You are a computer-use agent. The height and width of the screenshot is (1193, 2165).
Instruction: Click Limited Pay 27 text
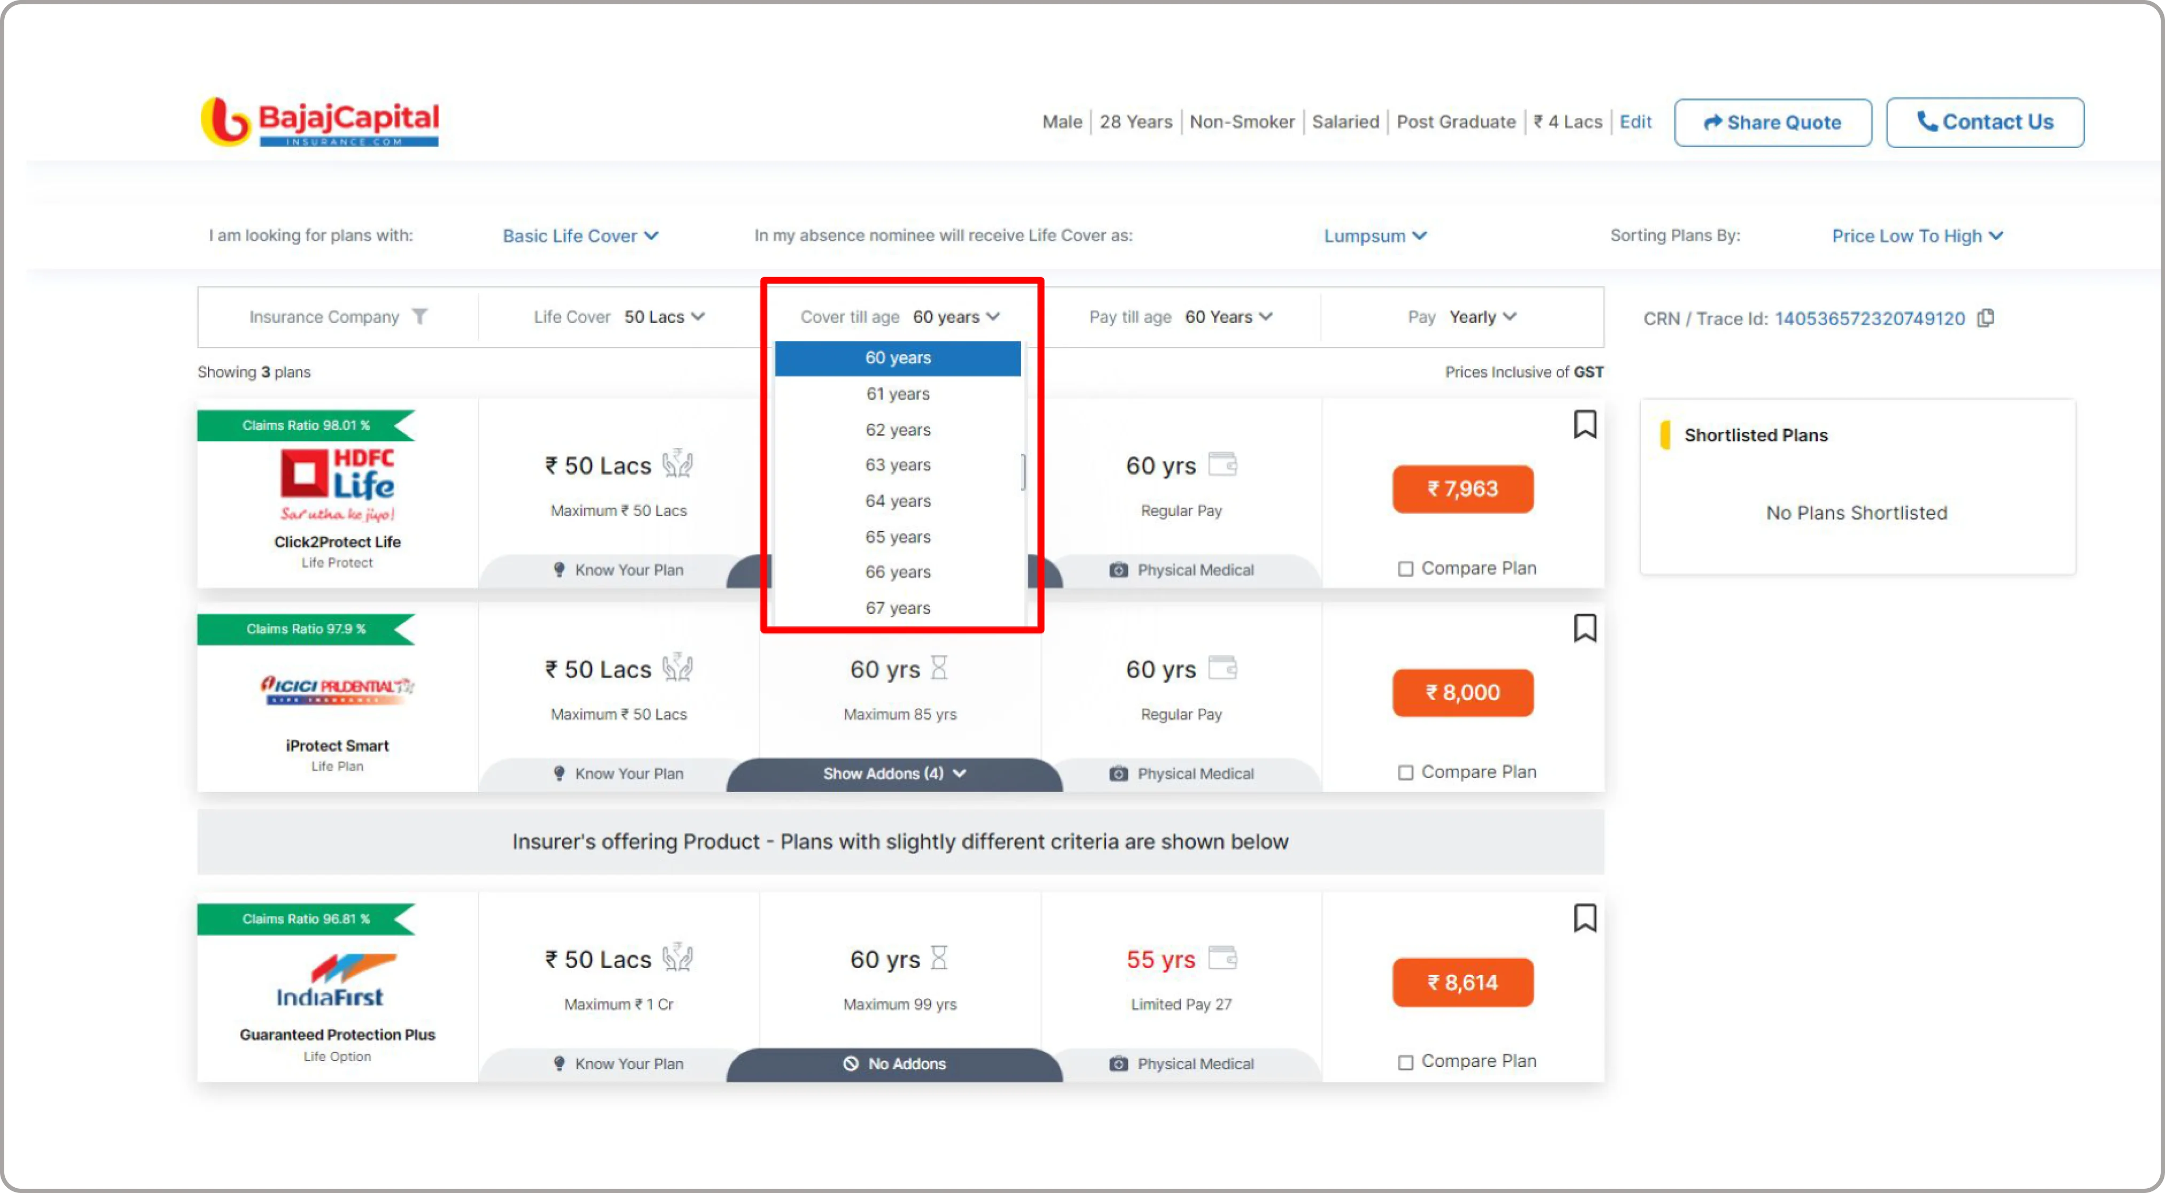coord(1181,1004)
